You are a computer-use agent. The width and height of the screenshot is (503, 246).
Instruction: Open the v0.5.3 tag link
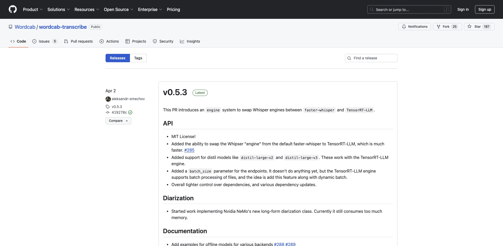pos(117,107)
